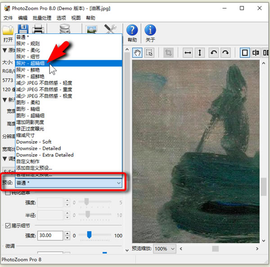Click the batch processing database icon

point(65,29)
